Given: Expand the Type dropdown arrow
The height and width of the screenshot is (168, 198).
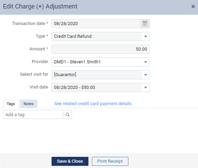Looking at the screenshot, I should coord(146,36).
